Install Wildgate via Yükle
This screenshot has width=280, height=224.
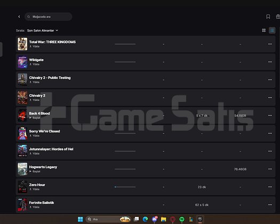coord(35,65)
